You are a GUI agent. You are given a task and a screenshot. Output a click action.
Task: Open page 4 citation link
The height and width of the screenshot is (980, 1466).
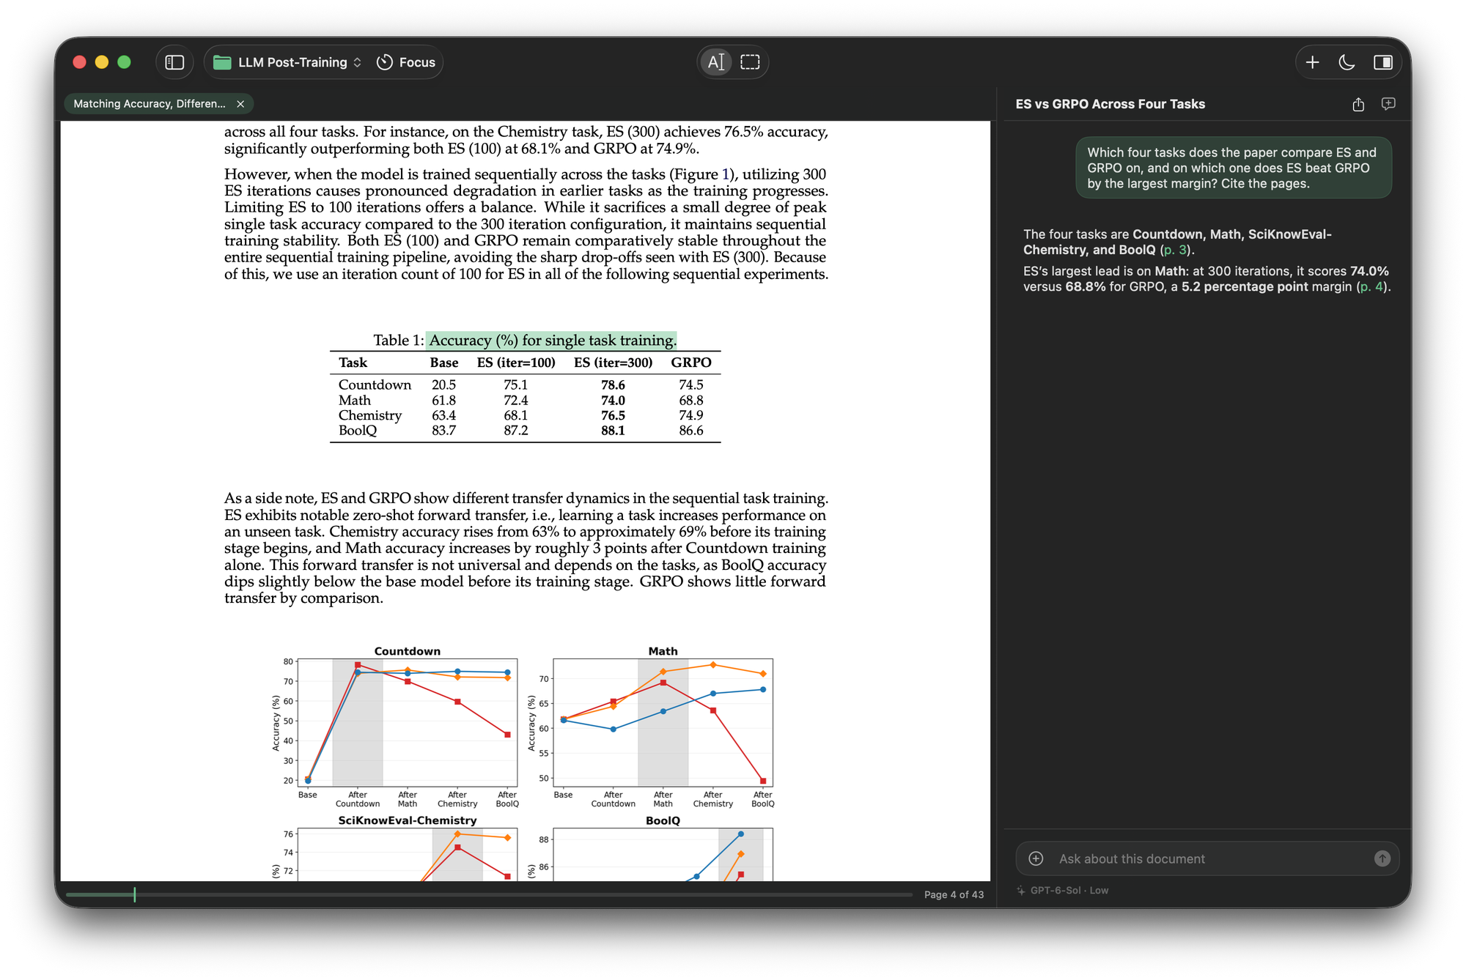point(1371,286)
